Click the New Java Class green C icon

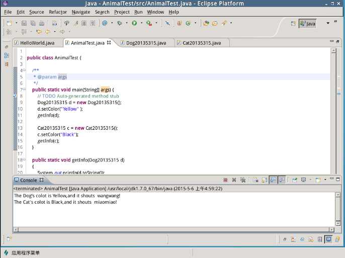[x=188, y=23]
